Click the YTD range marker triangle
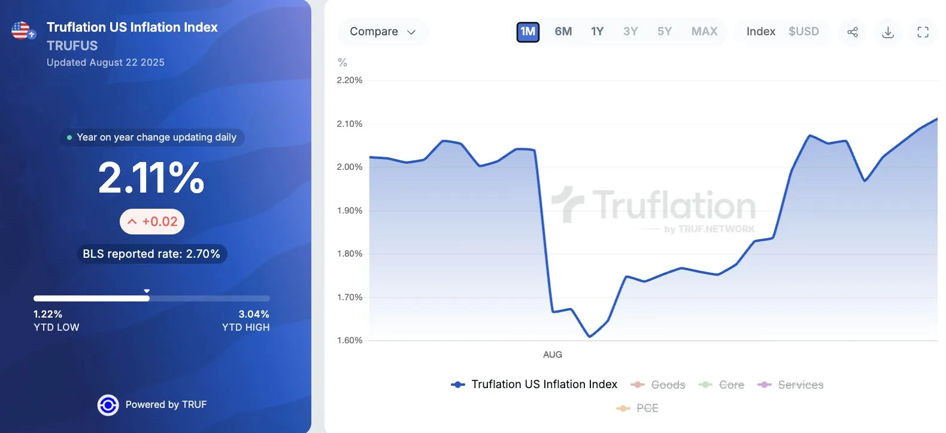Screen dimensions: 946x433 pos(147,291)
